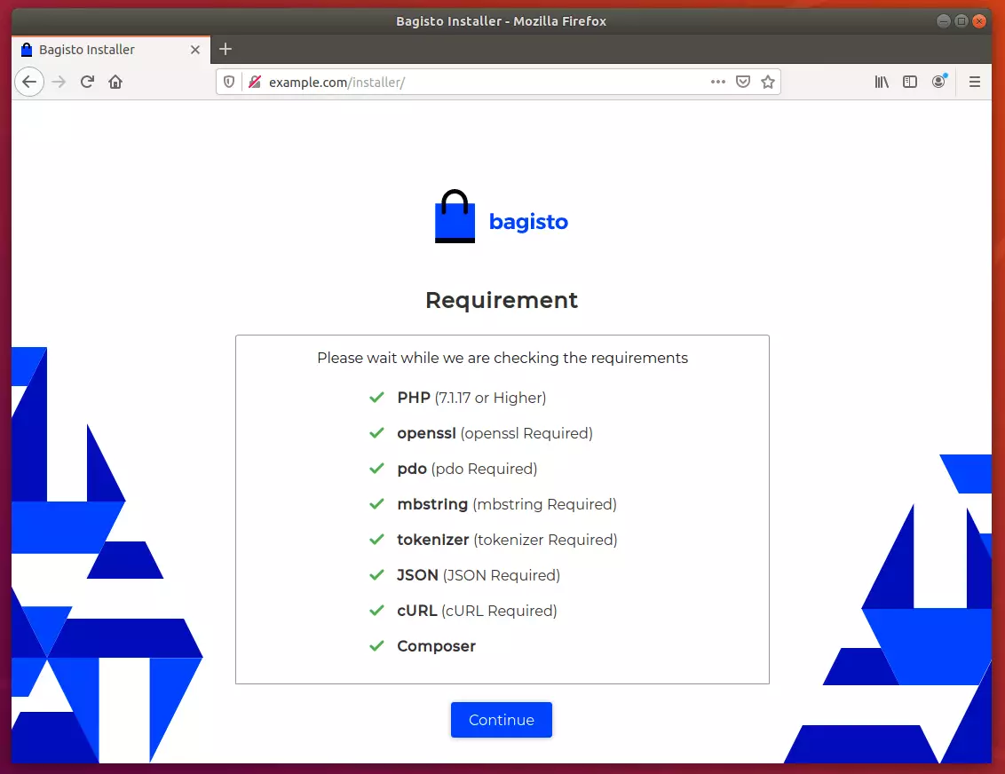Screen dimensions: 1005x774
Task: Go back using the browser back arrow
Action: tap(28, 82)
